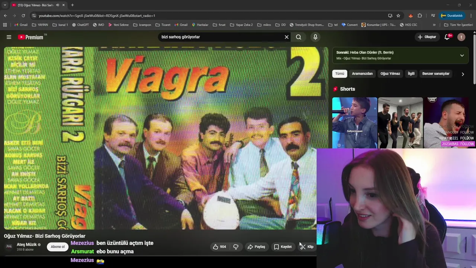
Task: Click the video title Oğuz Yılmaz- Bizi Sarhoş Görüyorlar
Action: pos(45,236)
